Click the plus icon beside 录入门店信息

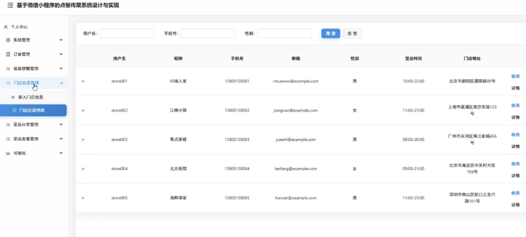pyautogui.click(x=13, y=97)
